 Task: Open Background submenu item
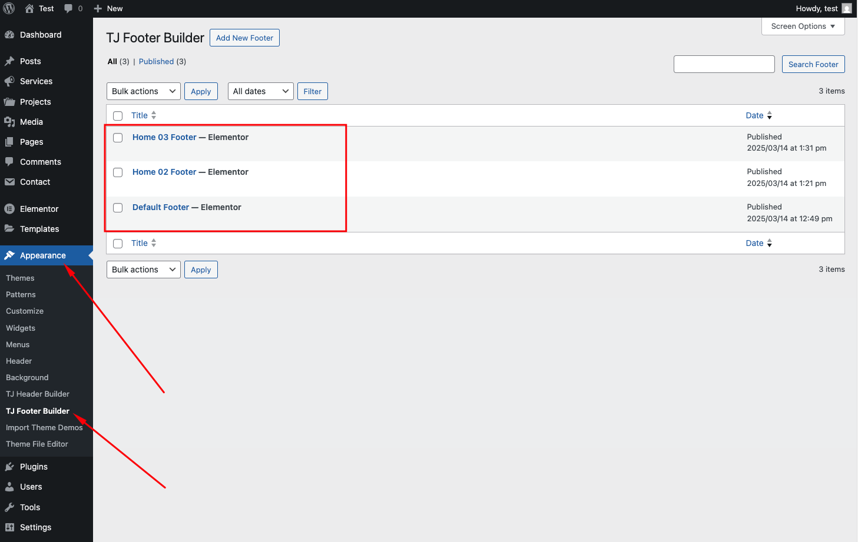click(x=27, y=377)
